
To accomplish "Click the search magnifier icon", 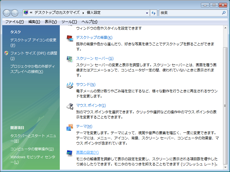I will click(x=224, y=13).
